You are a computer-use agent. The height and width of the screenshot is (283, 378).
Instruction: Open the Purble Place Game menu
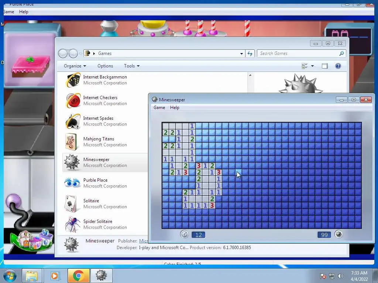9,12
